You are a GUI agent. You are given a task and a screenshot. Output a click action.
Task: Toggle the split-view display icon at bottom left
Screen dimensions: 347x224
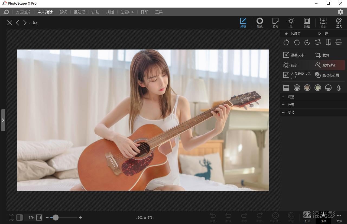click(x=20, y=217)
